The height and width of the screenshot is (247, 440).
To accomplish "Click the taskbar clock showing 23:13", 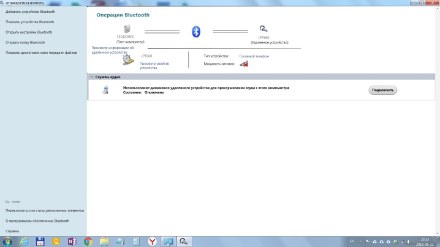I will (x=425, y=242).
